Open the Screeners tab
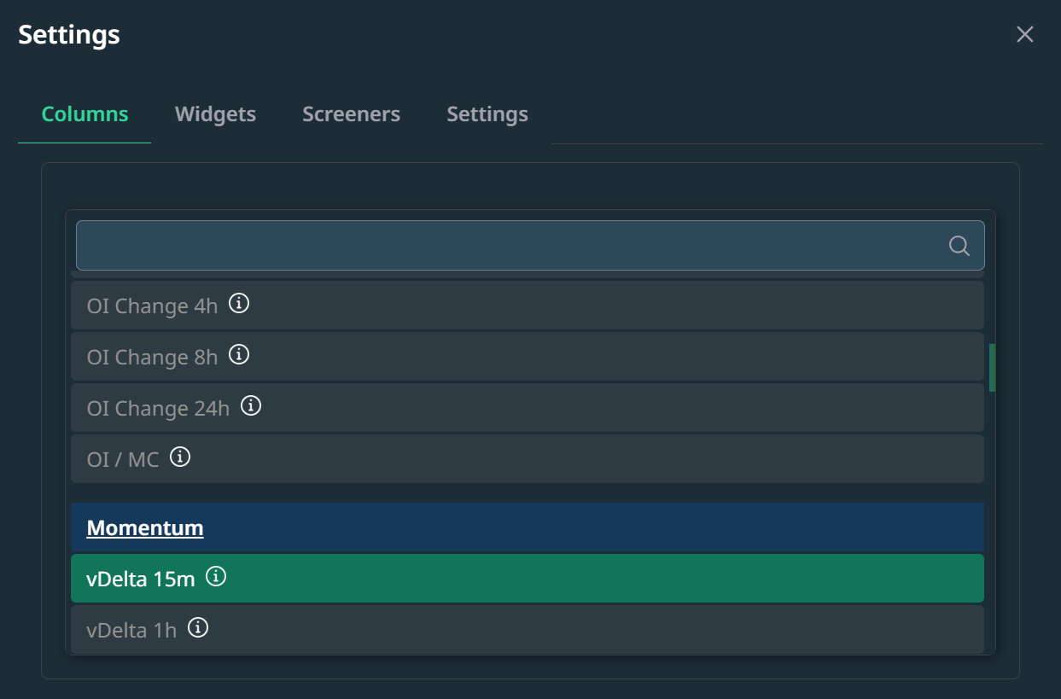The width and height of the screenshot is (1061, 699). coord(351,114)
